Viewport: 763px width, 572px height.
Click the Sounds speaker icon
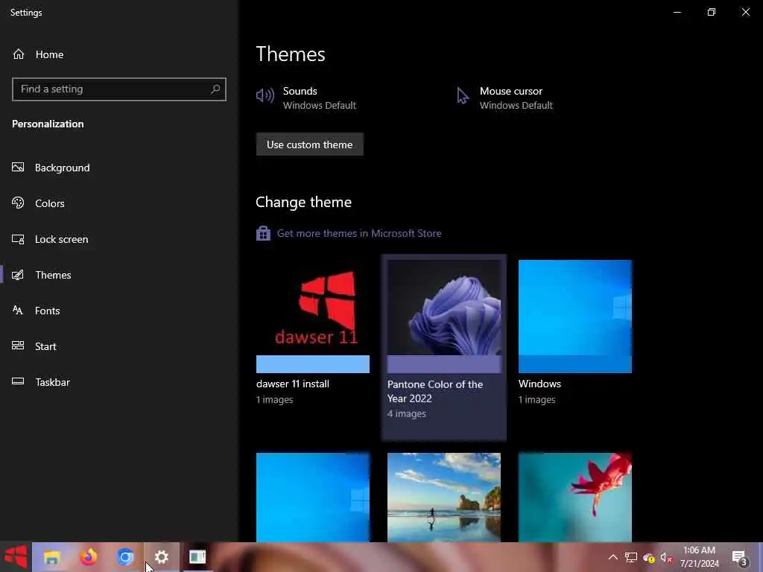click(265, 95)
